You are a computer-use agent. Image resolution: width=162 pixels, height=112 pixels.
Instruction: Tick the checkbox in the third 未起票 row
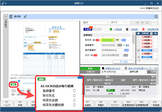(x=138, y=43)
